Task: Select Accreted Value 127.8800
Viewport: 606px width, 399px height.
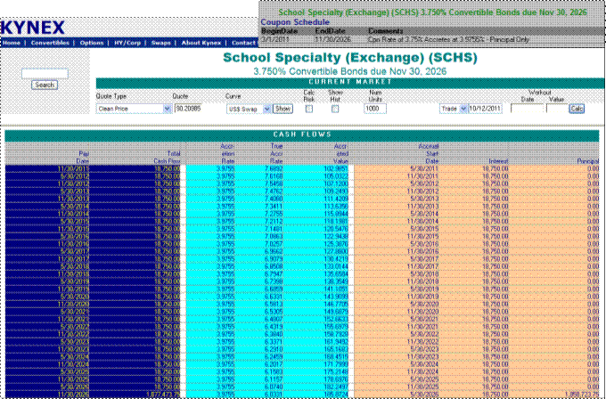Action: [336, 251]
